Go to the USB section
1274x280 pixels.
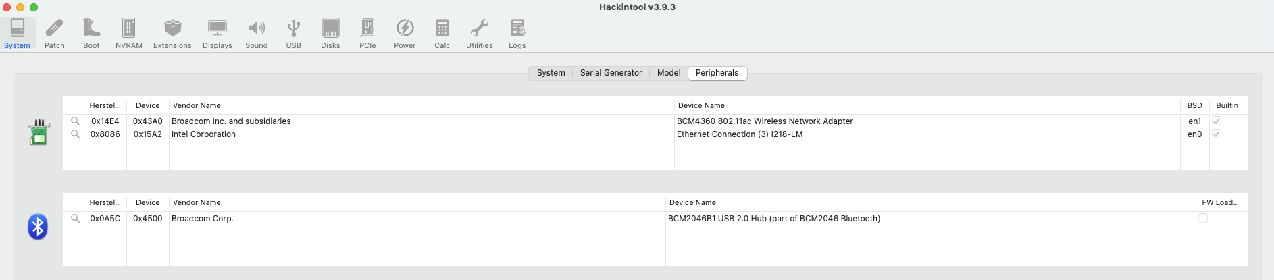tap(293, 33)
